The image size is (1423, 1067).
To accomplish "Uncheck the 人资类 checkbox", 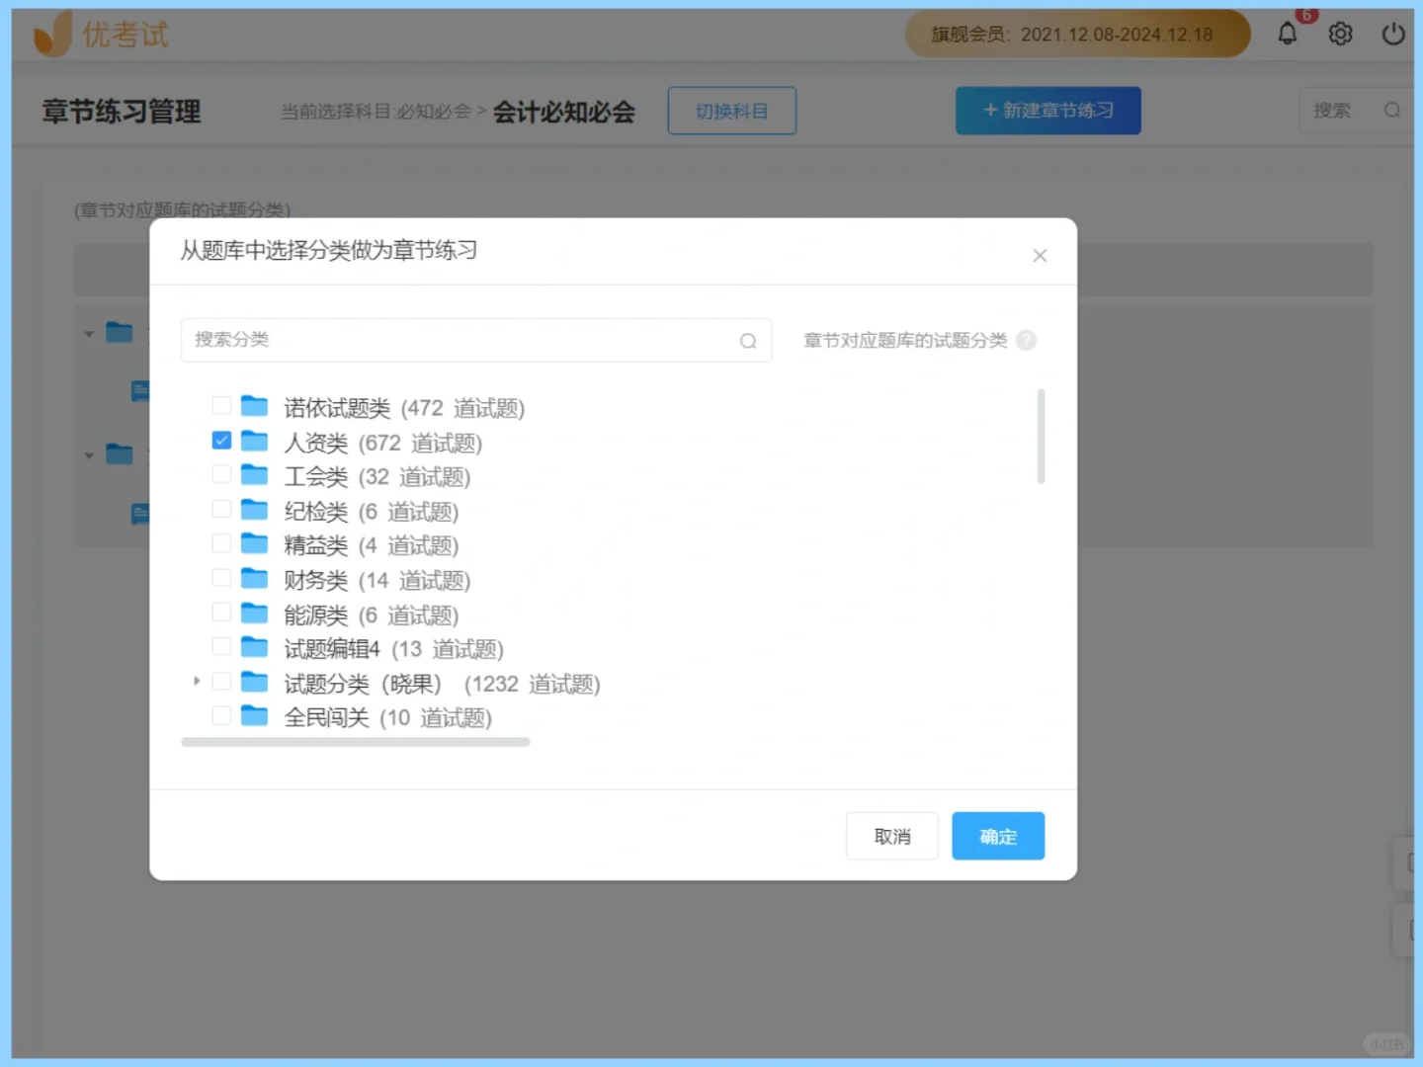I will click(x=220, y=440).
